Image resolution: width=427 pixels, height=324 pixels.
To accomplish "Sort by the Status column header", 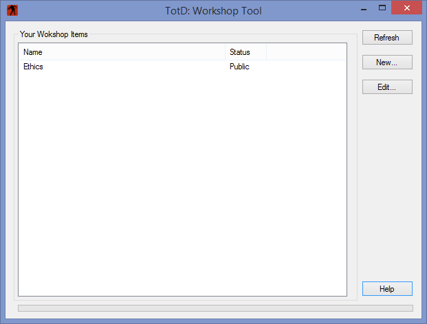I will (x=246, y=52).
